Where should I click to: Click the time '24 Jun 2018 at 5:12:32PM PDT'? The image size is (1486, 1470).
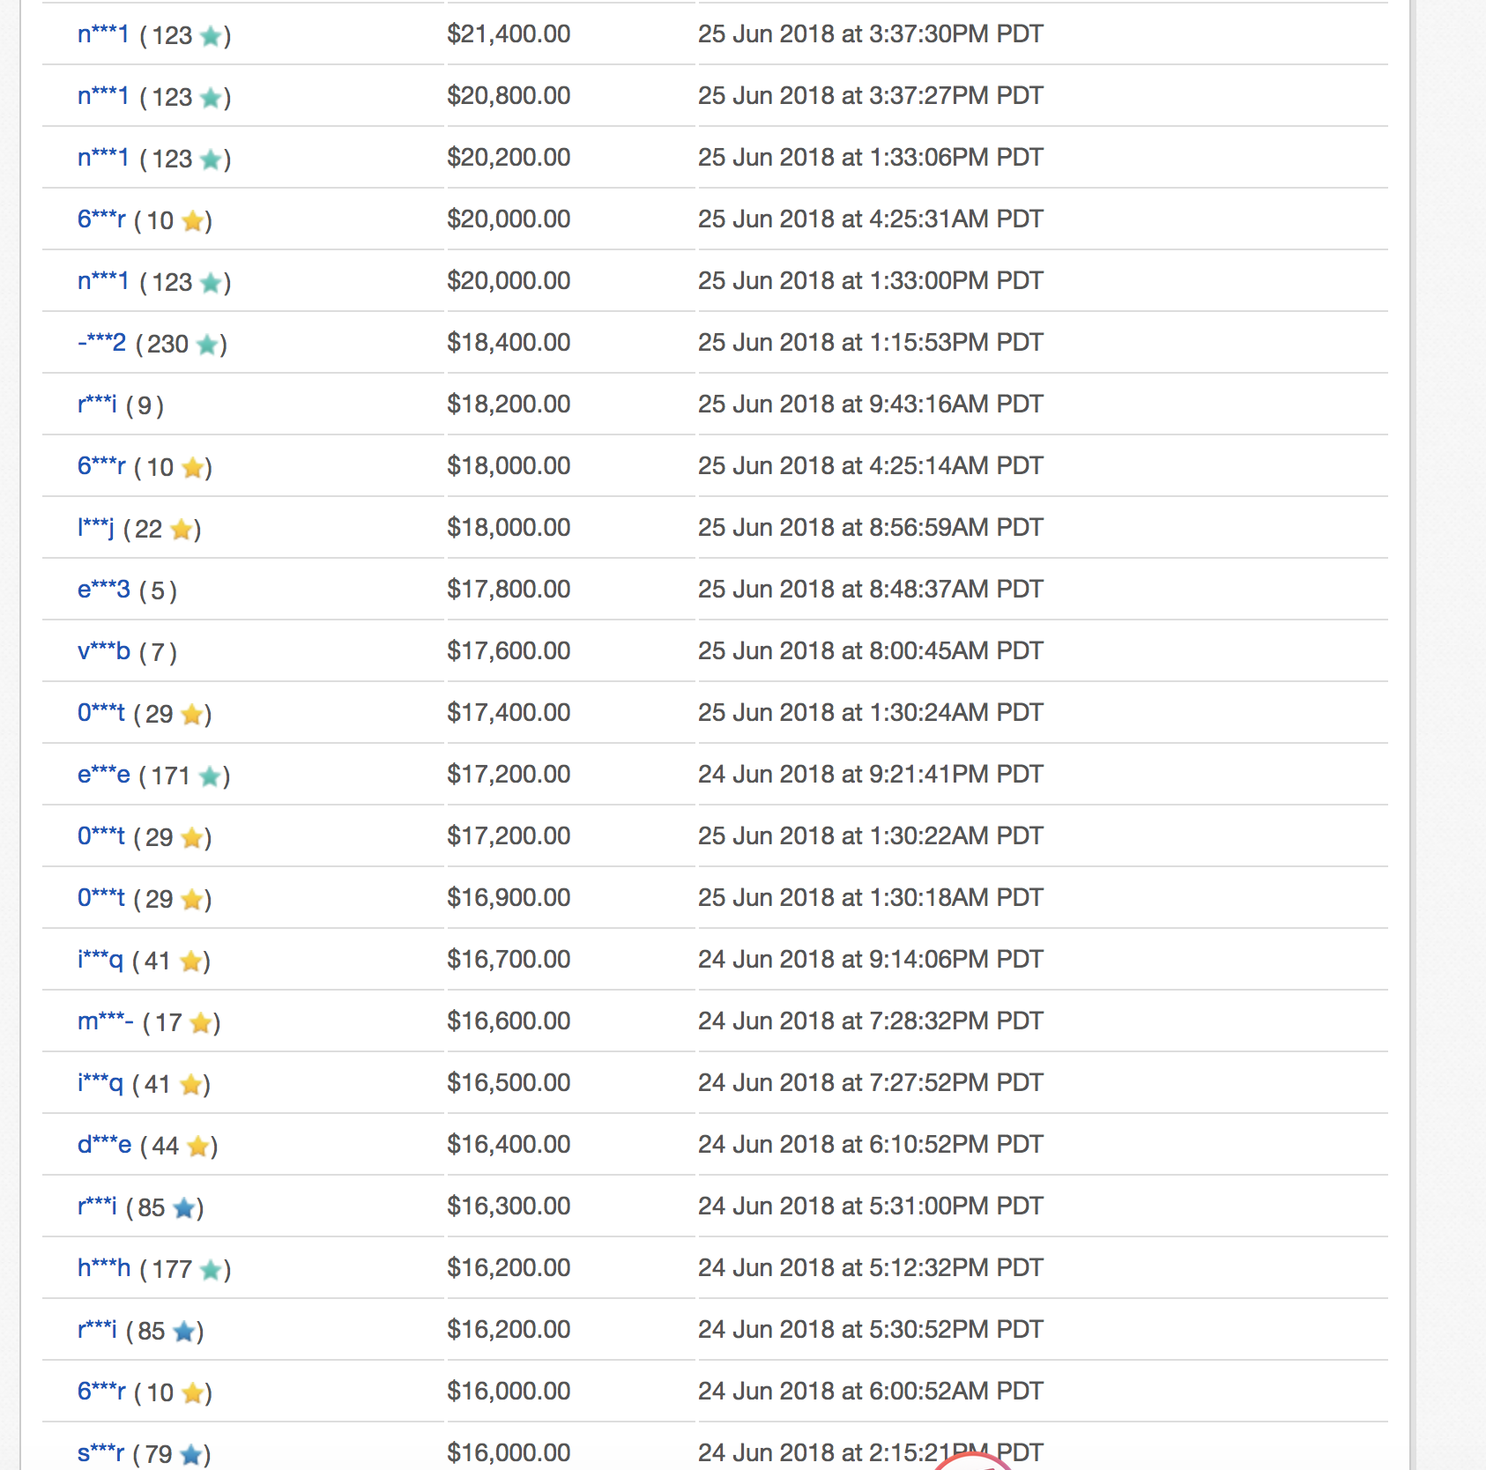click(x=871, y=1268)
